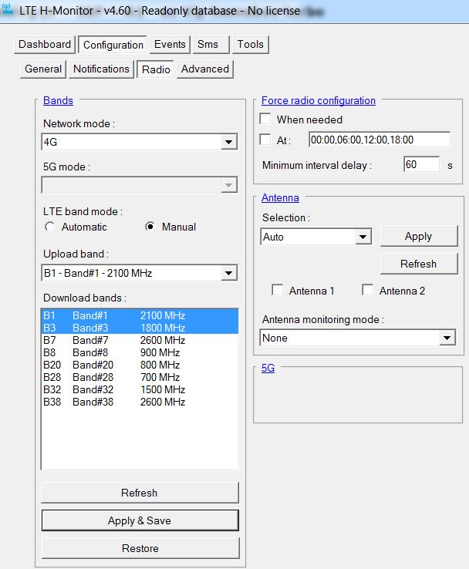469x569 pixels.
Task: Click the 5G group link
Action: (x=268, y=369)
